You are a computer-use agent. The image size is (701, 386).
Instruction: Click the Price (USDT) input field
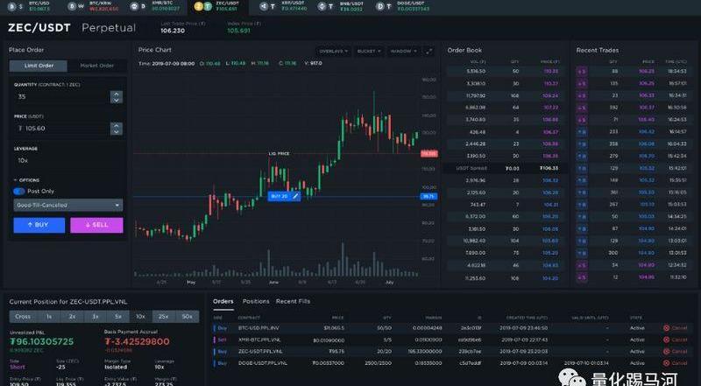tap(60, 128)
